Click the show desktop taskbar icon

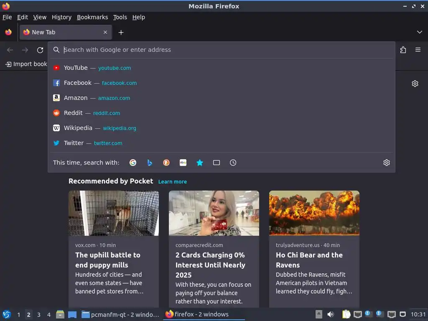(72, 314)
